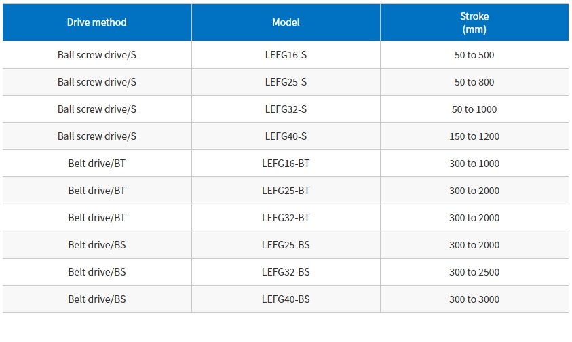Click the 300 to 2500 stroke value
Image resolution: width=572 pixels, height=342 pixels.
(474, 272)
